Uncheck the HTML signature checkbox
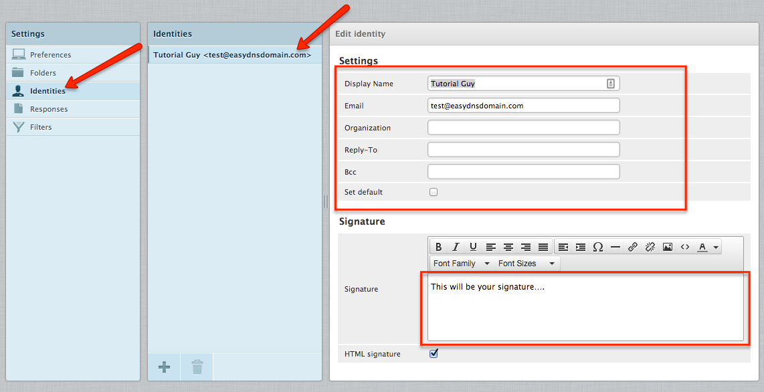Viewport: 764px width, 392px height. click(x=434, y=353)
